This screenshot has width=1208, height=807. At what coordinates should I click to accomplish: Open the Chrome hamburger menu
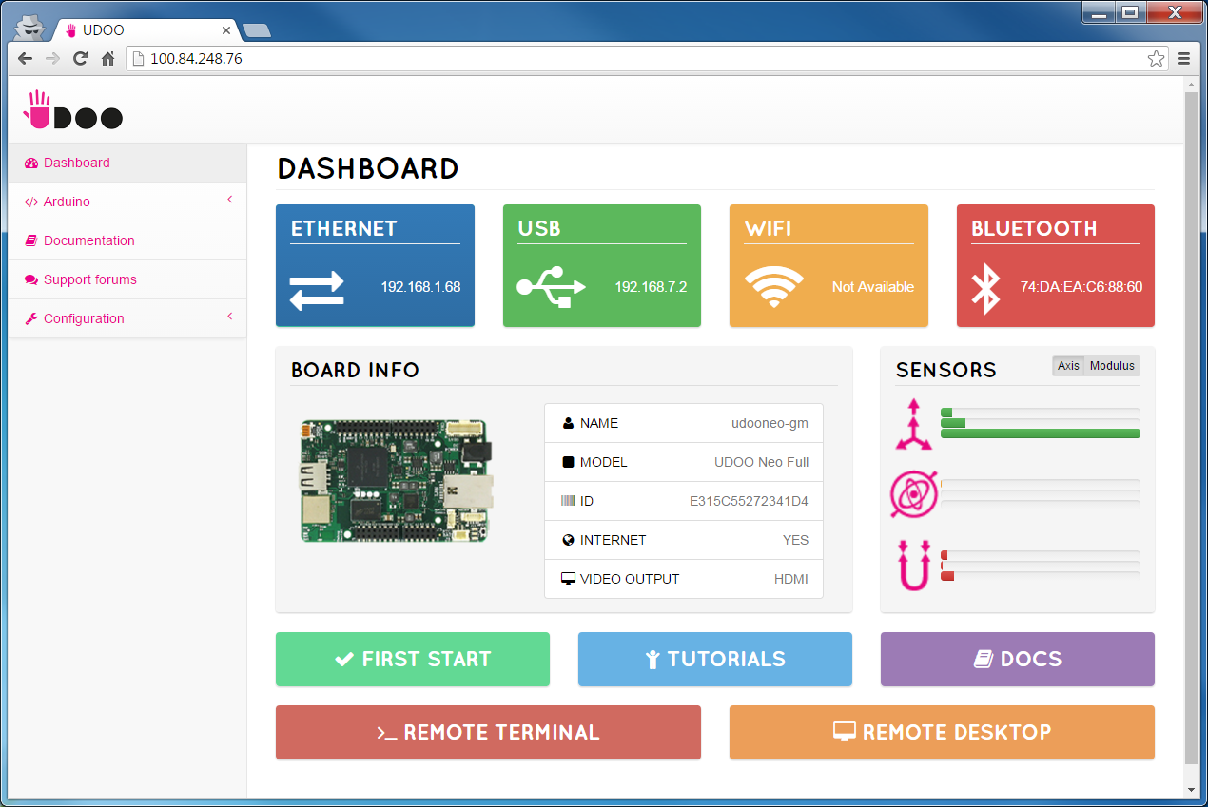[x=1184, y=59]
